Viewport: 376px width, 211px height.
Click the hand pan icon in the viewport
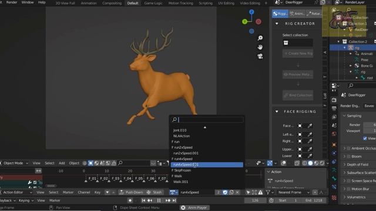pos(260,47)
